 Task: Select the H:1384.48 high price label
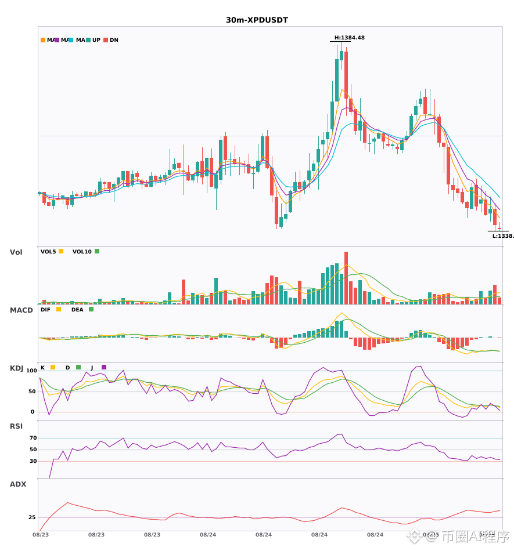point(350,38)
